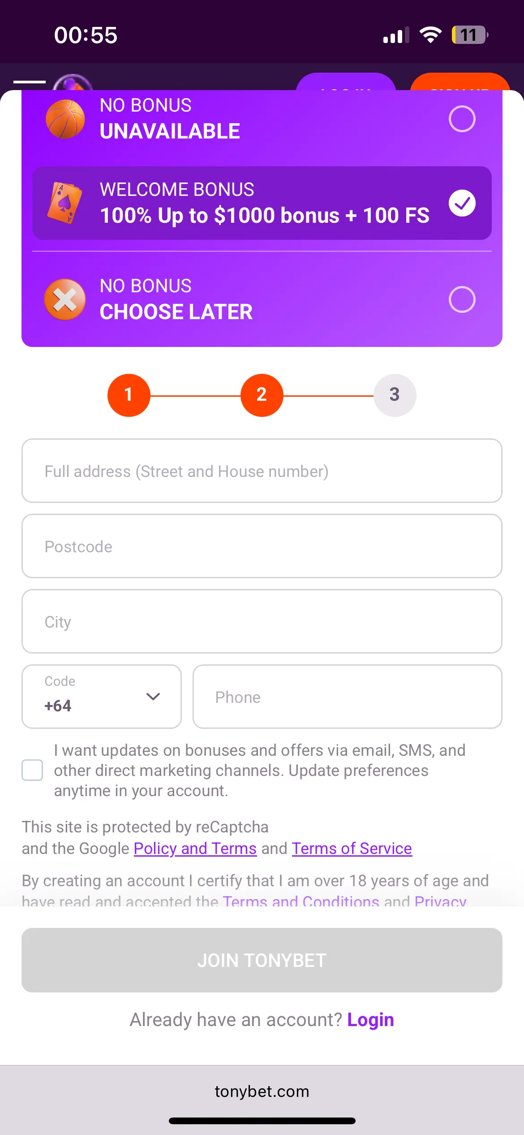Select the Welcome Bonus radio option
This screenshot has width=524, height=1135.
coord(462,203)
